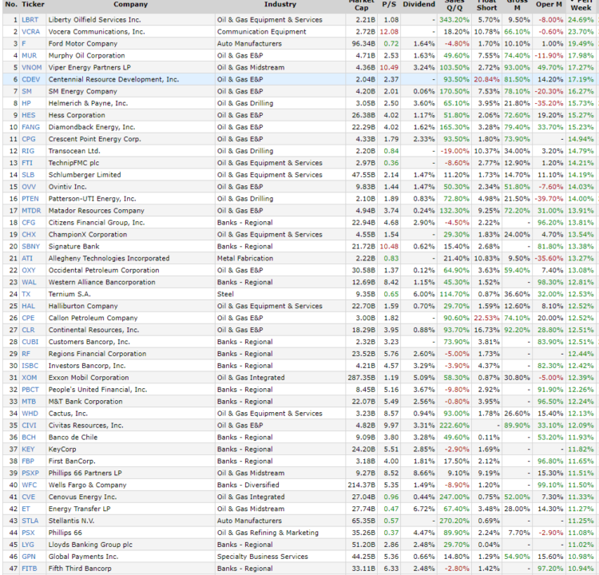Image resolution: width=599 pixels, height=575 pixels.
Task: Sort the table by the Ticker column
Action: (33, 4)
